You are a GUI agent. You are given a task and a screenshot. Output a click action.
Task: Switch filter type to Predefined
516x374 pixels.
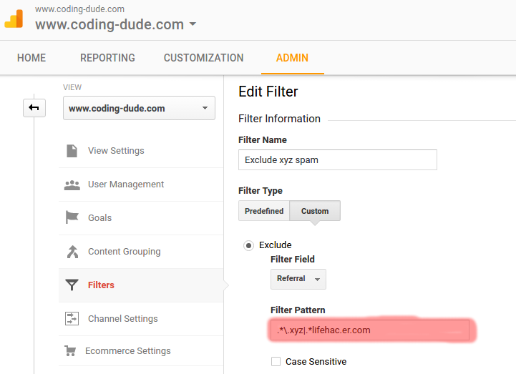264,211
